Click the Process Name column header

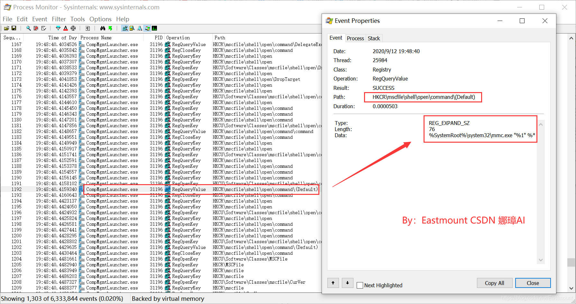112,38
